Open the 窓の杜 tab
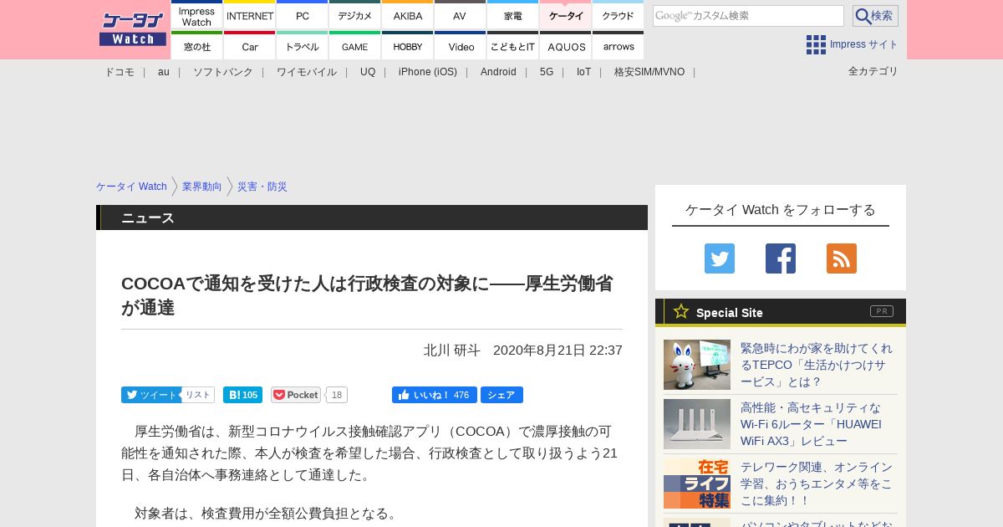Image resolution: width=1003 pixels, height=527 pixels. pos(196,46)
